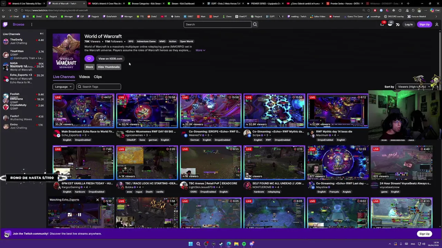The image size is (442, 248).
Task: Click View on IGDB.com button
Action: [110, 59]
